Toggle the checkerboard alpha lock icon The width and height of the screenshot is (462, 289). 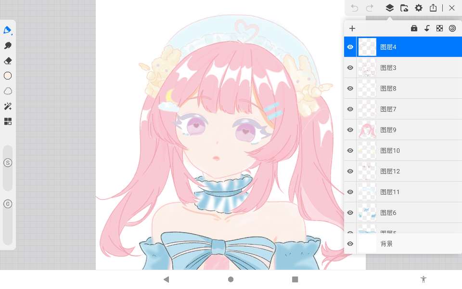(x=439, y=28)
